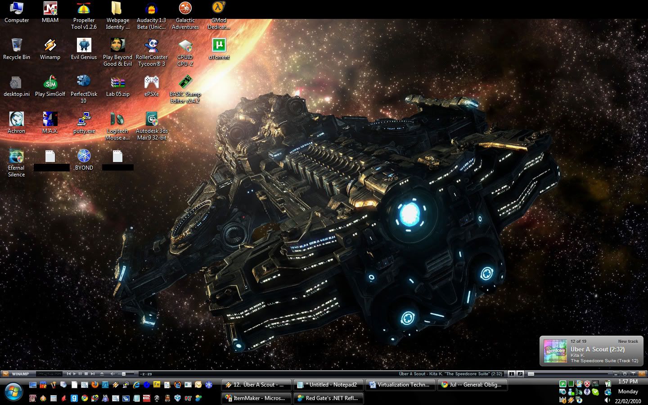
Task: Click Play in the Winamp toolbar
Action: pyautogui.click(x=75, y=374)
